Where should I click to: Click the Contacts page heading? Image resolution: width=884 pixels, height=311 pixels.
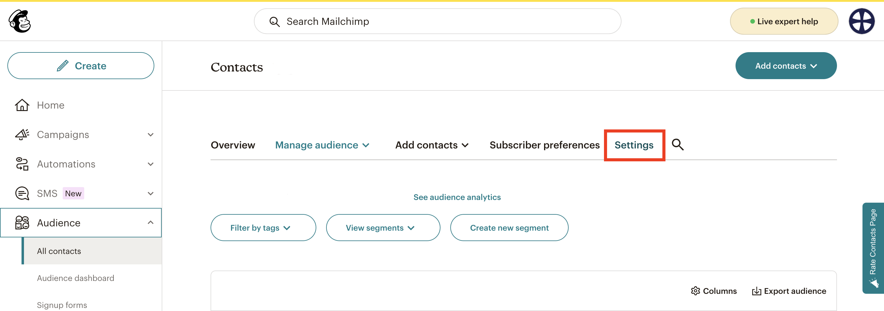237,67
